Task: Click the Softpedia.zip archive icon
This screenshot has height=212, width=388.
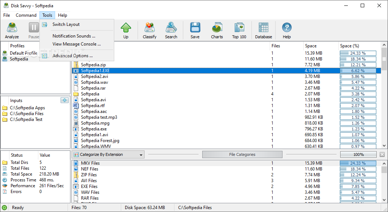Action: click(x=76, y=65)
